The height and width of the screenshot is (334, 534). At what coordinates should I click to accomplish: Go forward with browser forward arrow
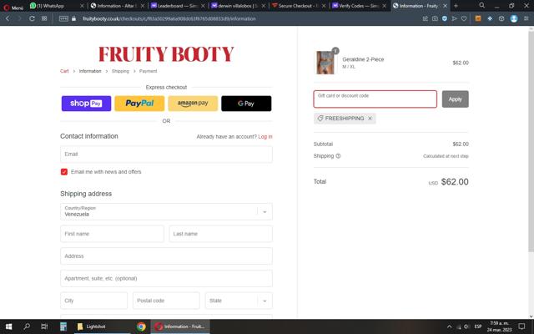[19, 18]
